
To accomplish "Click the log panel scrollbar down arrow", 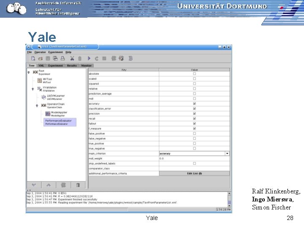I will (x=229, y=206).
